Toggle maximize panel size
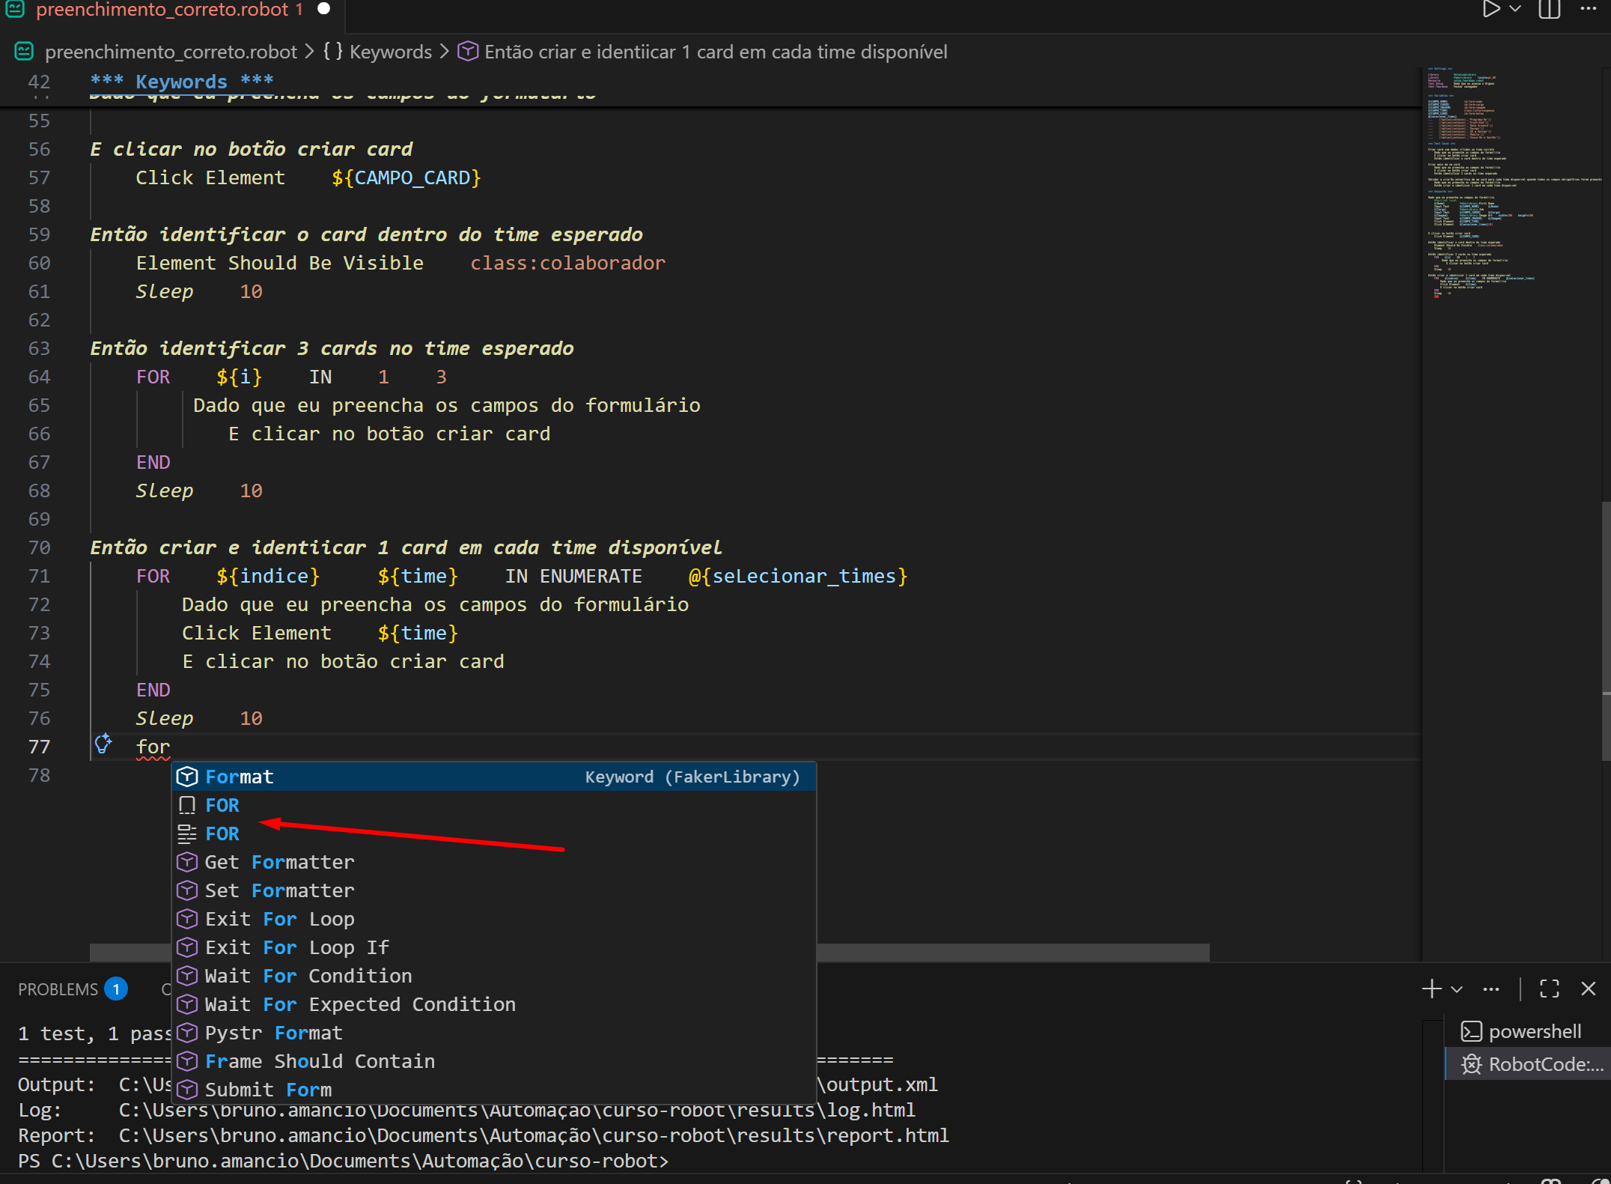 coord(1550,989)
